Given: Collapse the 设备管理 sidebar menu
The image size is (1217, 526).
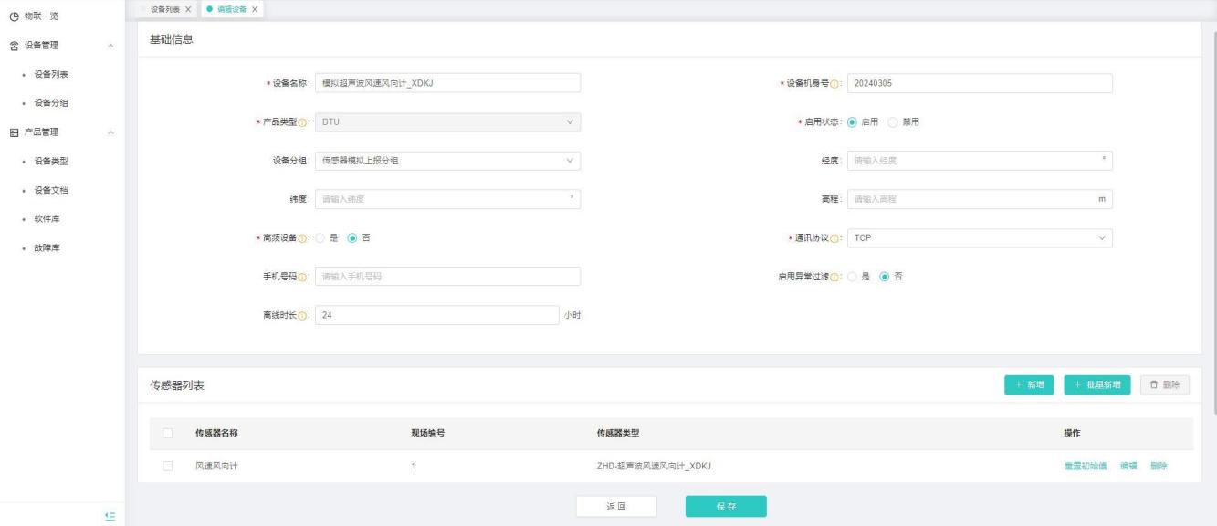Looking at the screenshot, I should point(110,45).
